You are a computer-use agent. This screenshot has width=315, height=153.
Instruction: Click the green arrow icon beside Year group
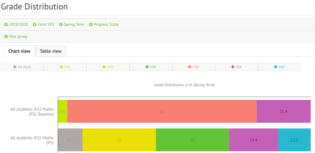[6, 37]
